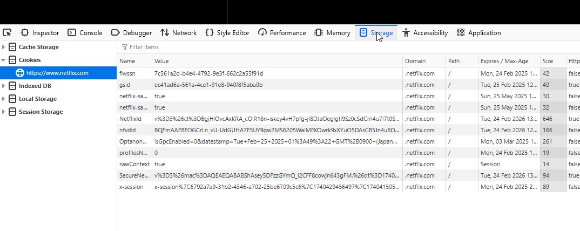This screenshot has width=580, height=231.
Task: Select the https://www.netflix.com cookie host
Action: click(58, 73)
